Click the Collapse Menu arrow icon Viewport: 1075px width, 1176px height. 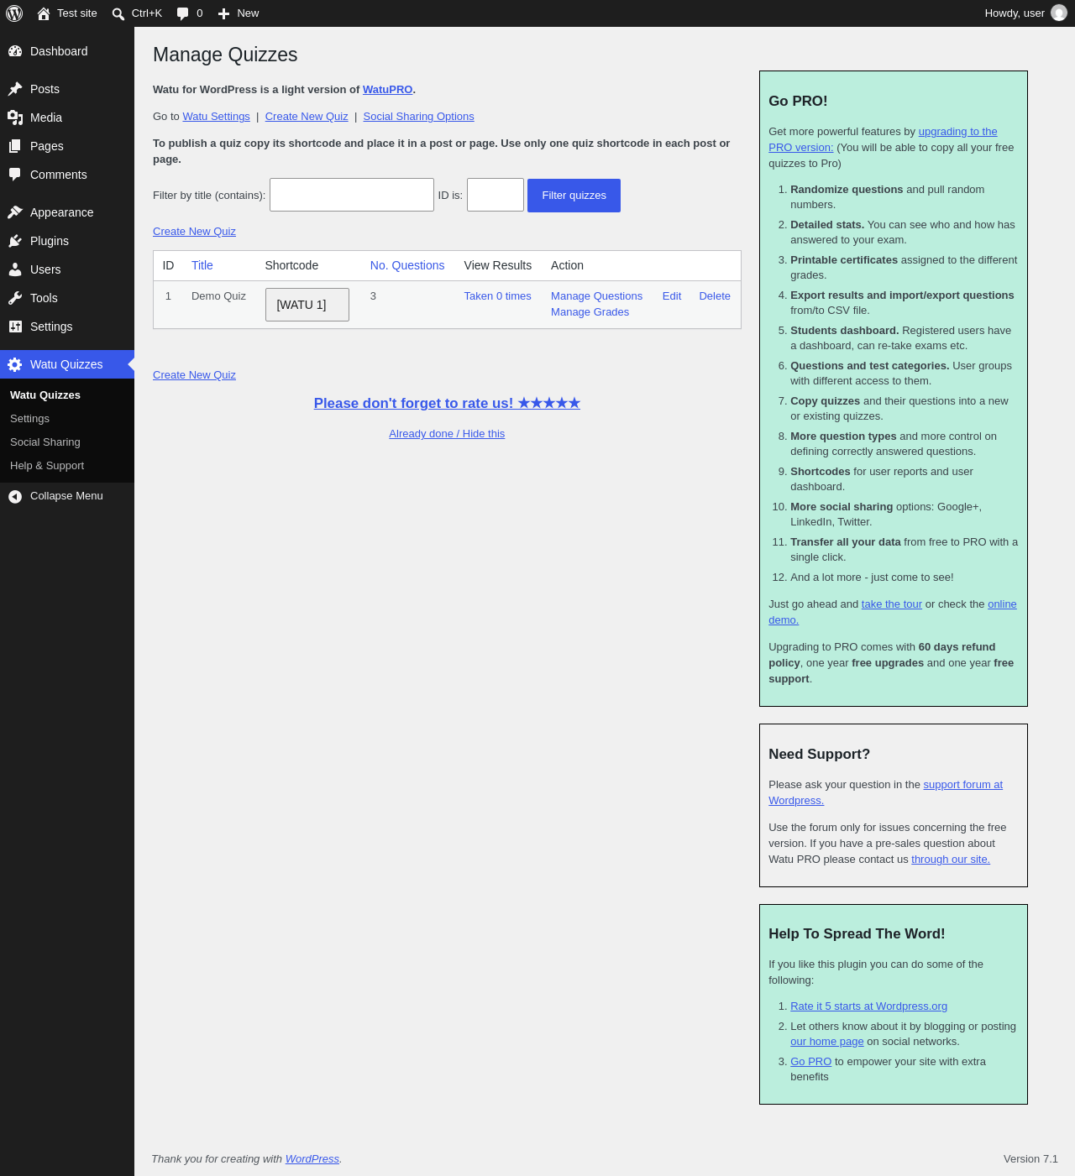click(15, 496)
